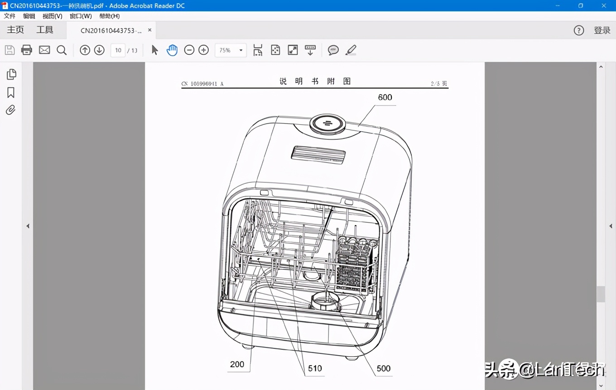The height and width of the screenshot is (390, 616).
Task: Zoom in with the plus icon
Action: (x=204, y=50)
